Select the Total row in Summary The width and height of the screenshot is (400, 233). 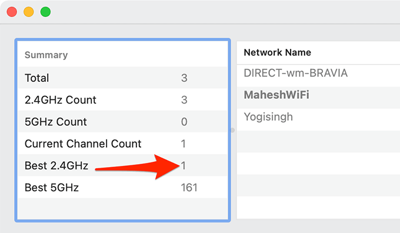tap(123, 78)
